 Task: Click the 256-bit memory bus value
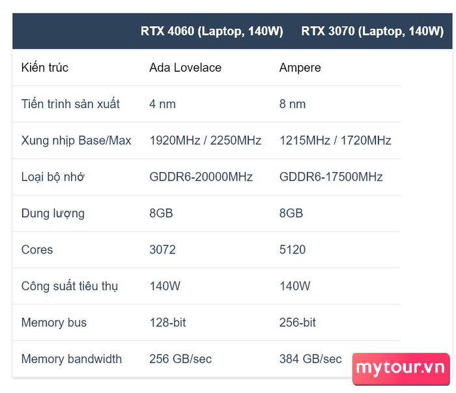[x=298, y=323]
